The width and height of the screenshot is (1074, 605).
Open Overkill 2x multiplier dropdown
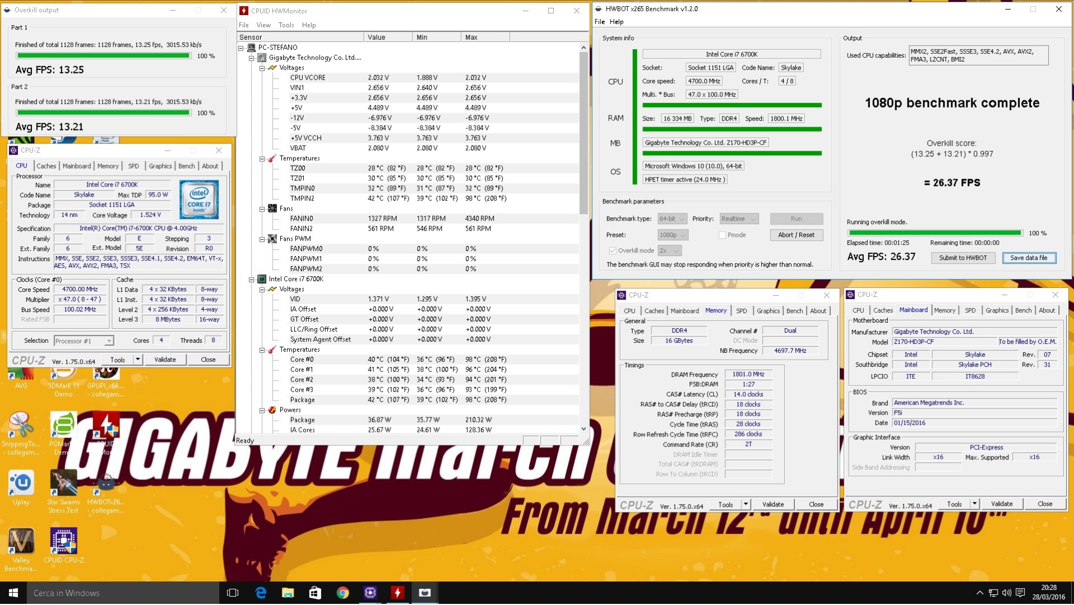coord(670,251)
